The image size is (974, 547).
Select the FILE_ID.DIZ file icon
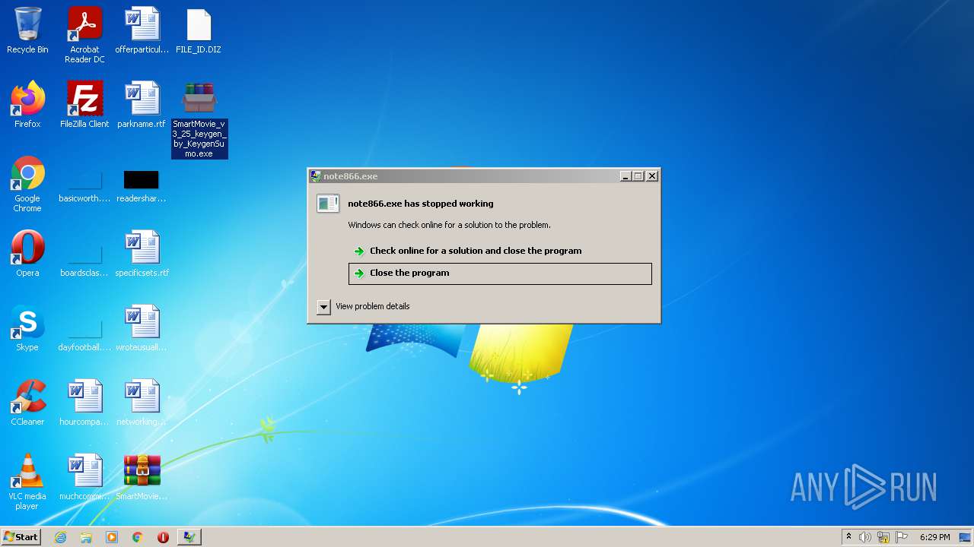(x=199, y=30)
